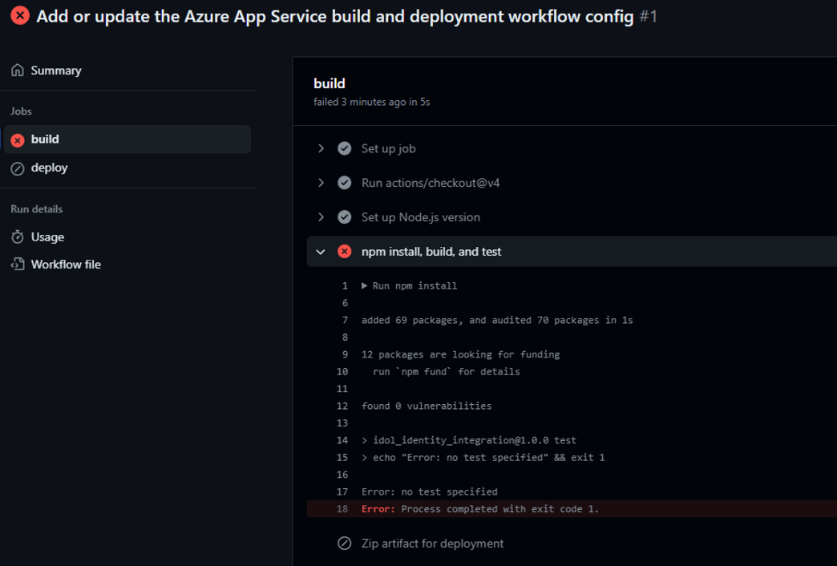The width and height of the screenshot is (837, 566).
Task: Expand the Run actions/checkout@v4 step
Action: coord(321,183)
